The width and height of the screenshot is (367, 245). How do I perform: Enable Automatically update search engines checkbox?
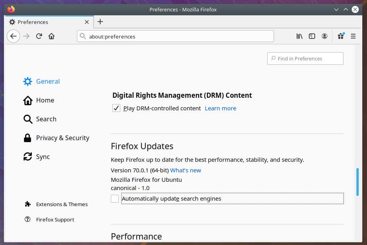[x=115, y=199]
